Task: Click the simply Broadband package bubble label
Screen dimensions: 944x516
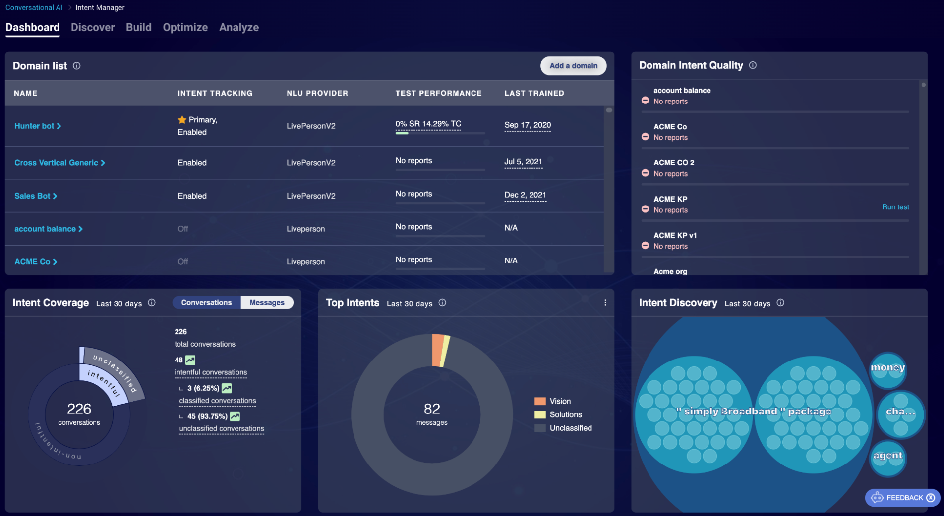Action: point(754,412)
